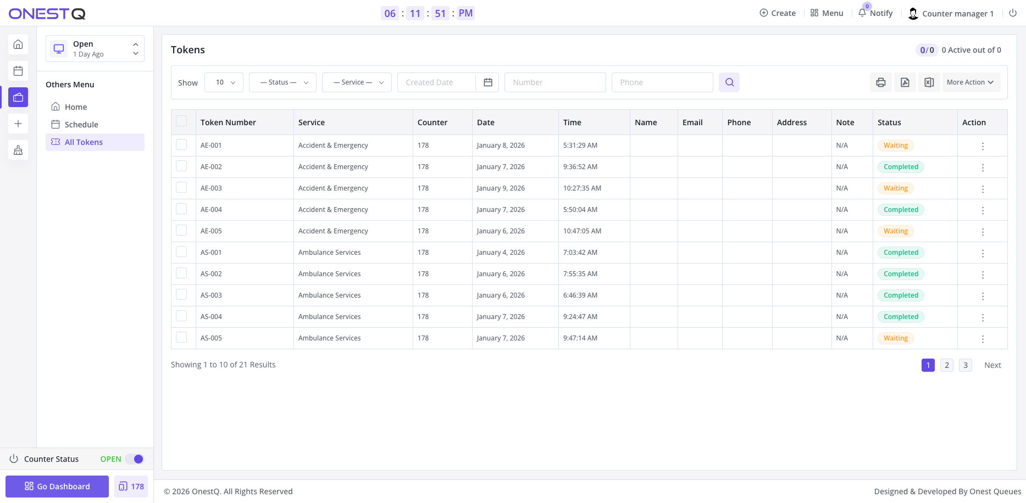Open action menu for AE-001
This screenshot has width=1026, height=503.
click(983, 146)
